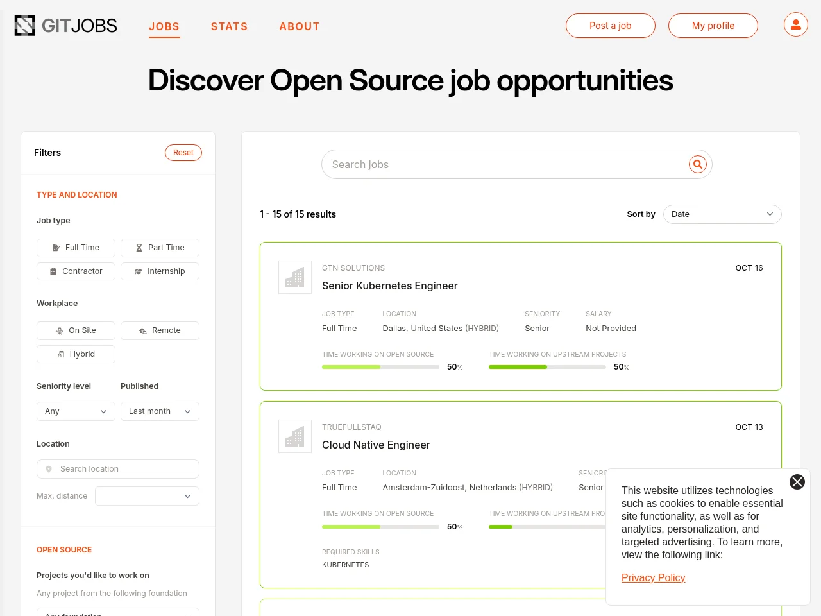The image size is (821, 616).
Task: Toggle On Site workplace filter
Action: pyautogui.click(x=76, y=330)
